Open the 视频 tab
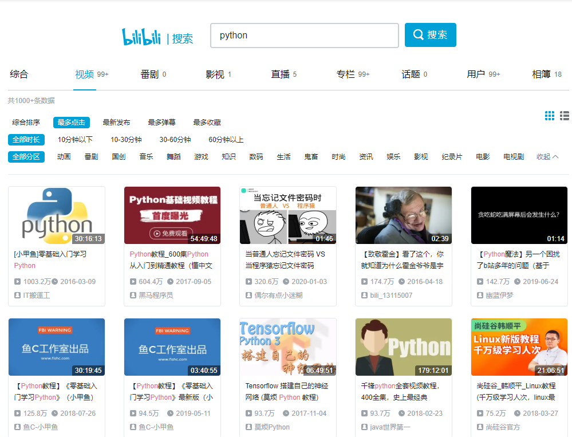The image size is (572, 437). tap(92, 74)
